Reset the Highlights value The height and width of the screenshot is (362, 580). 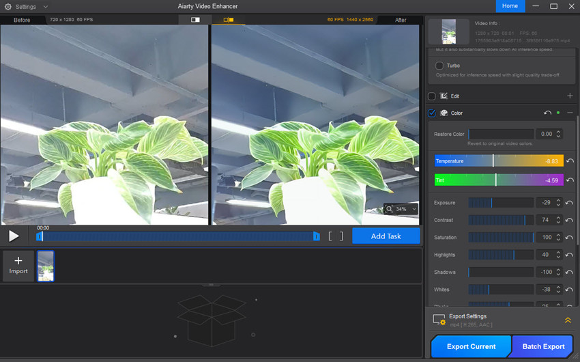(x=569, y=255)
